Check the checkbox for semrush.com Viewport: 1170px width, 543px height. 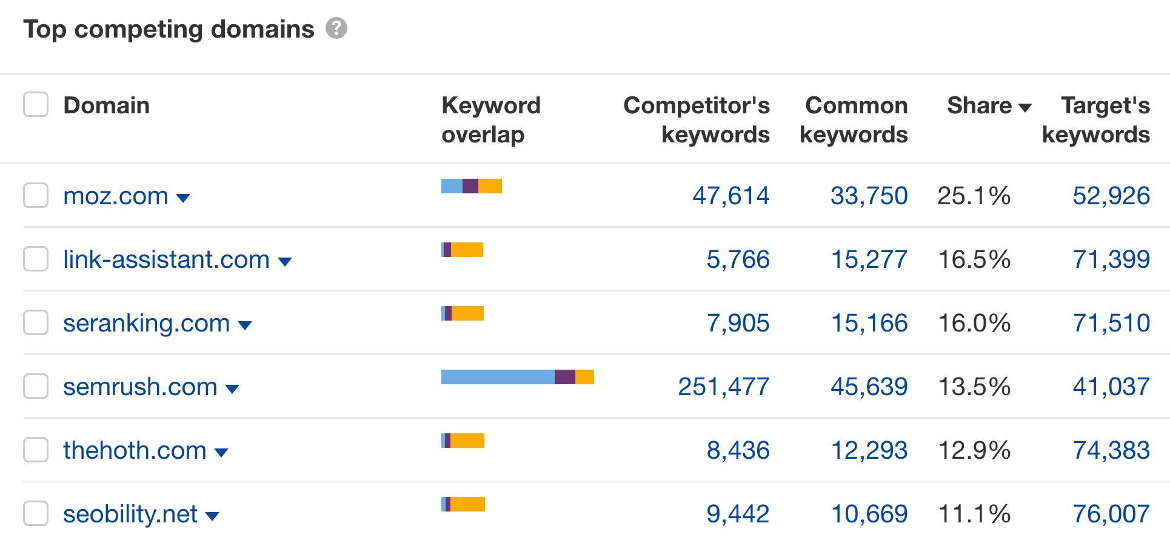(x=36, y=386)
